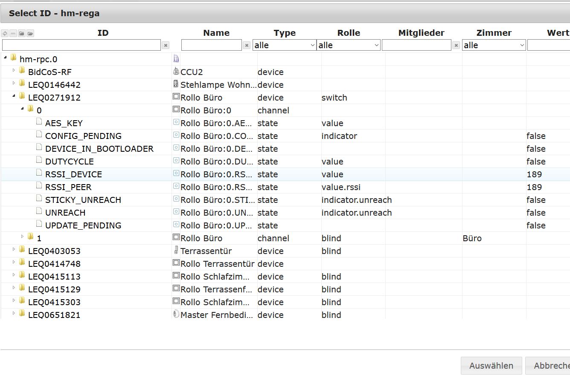Screen dimensions: 570x384
Task: Click the 'switch' role cell of Rollo Büro
Action: click(x=334, y=98)
